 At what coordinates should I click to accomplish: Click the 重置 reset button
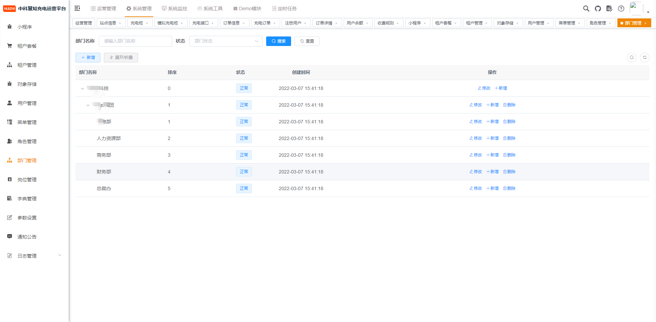coord(307,41)
